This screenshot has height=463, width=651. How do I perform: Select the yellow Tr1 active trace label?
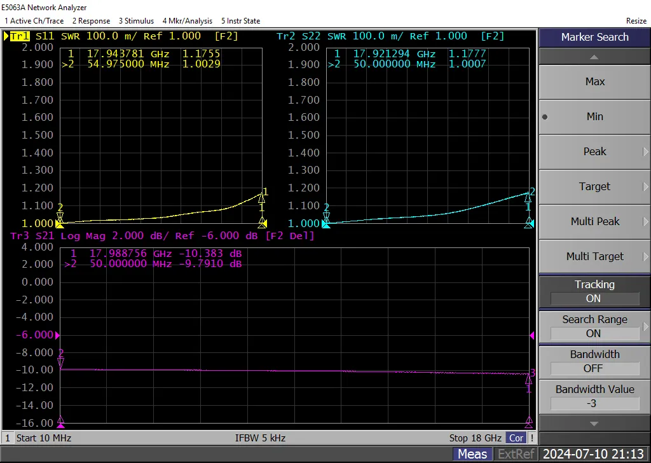point(17,36)
